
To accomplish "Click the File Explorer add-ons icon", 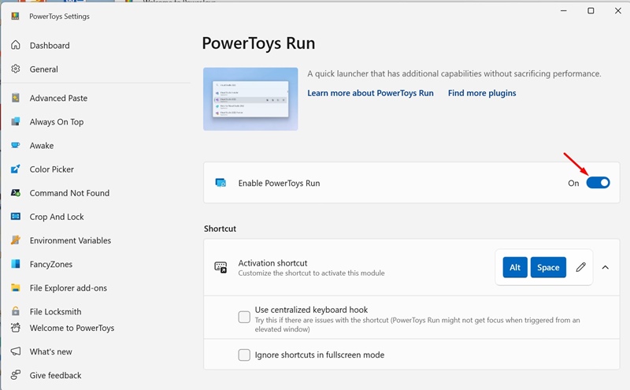I will point(15,288).
